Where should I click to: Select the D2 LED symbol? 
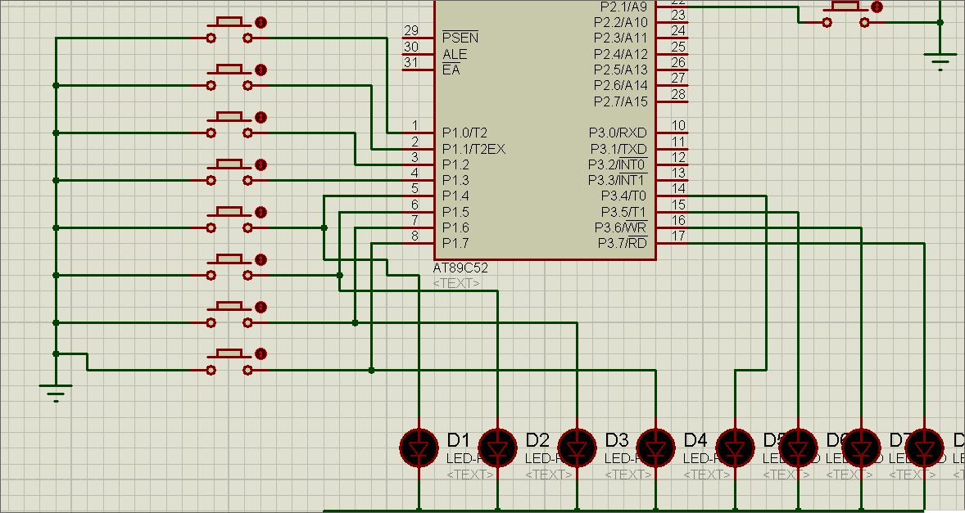click(497, 448)
